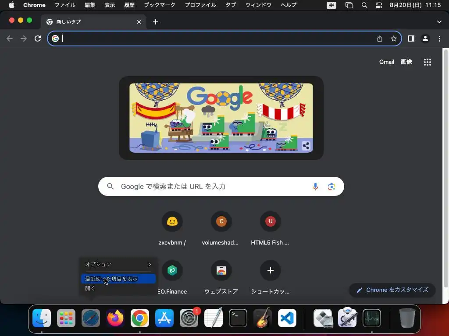Go back with the left arrow

(10, 38)
